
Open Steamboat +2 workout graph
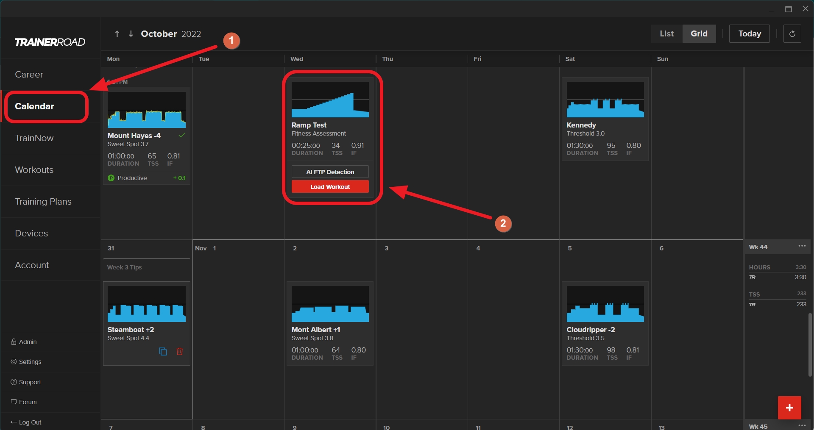pyautogui.click(x=147, y=304)
